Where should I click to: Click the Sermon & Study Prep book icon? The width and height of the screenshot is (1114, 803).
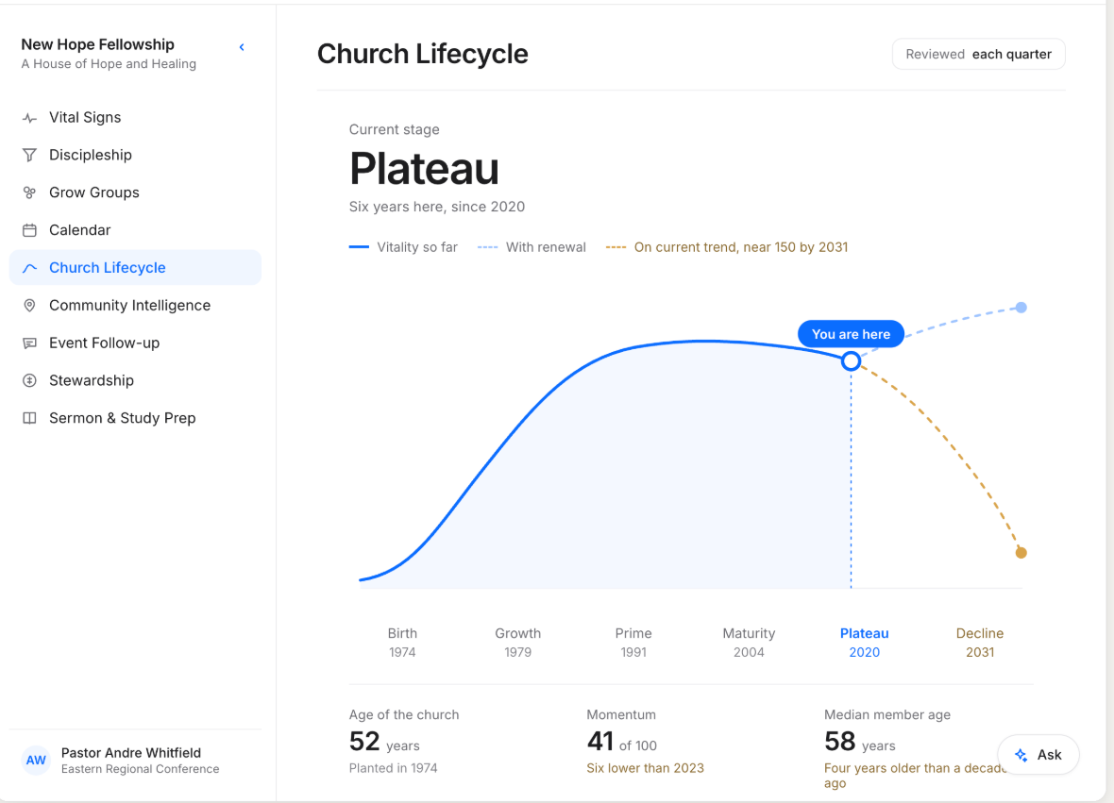(29, 418)
